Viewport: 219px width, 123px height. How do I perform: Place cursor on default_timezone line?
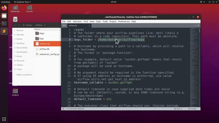(93, 99)
